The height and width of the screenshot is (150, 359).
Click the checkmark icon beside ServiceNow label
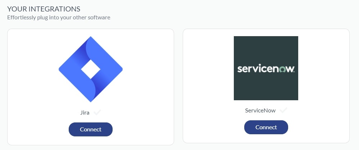click(x=283, y=110)
